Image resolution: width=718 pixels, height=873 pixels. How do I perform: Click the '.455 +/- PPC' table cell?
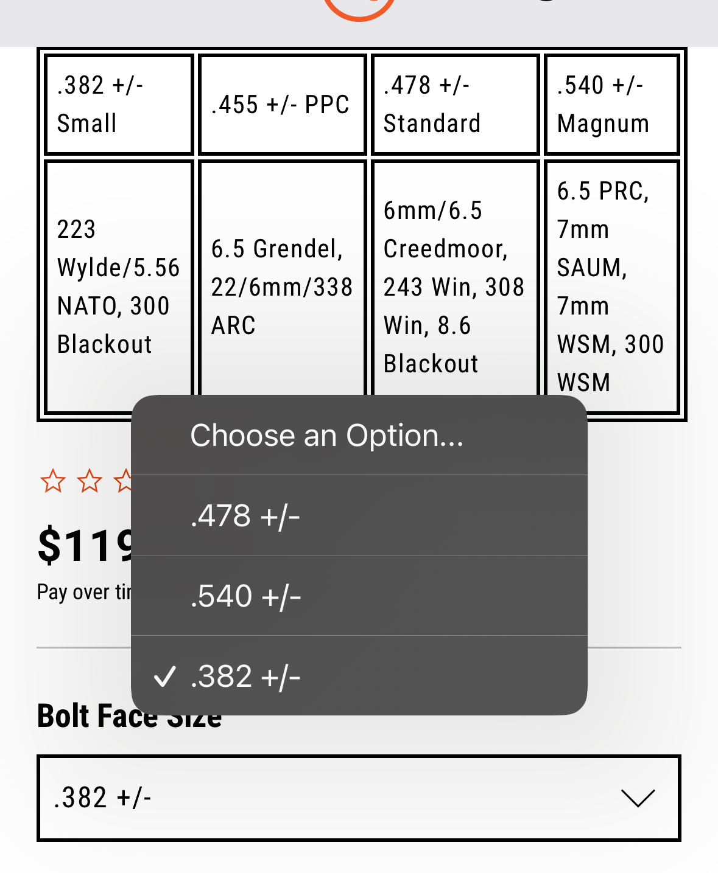click(282, 105)
